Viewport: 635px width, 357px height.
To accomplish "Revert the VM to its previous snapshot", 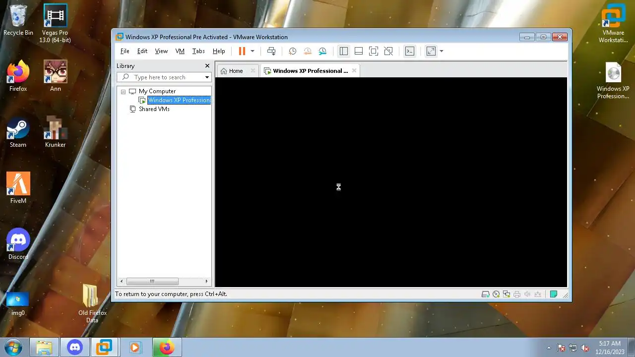I will [x=308, y=51].
